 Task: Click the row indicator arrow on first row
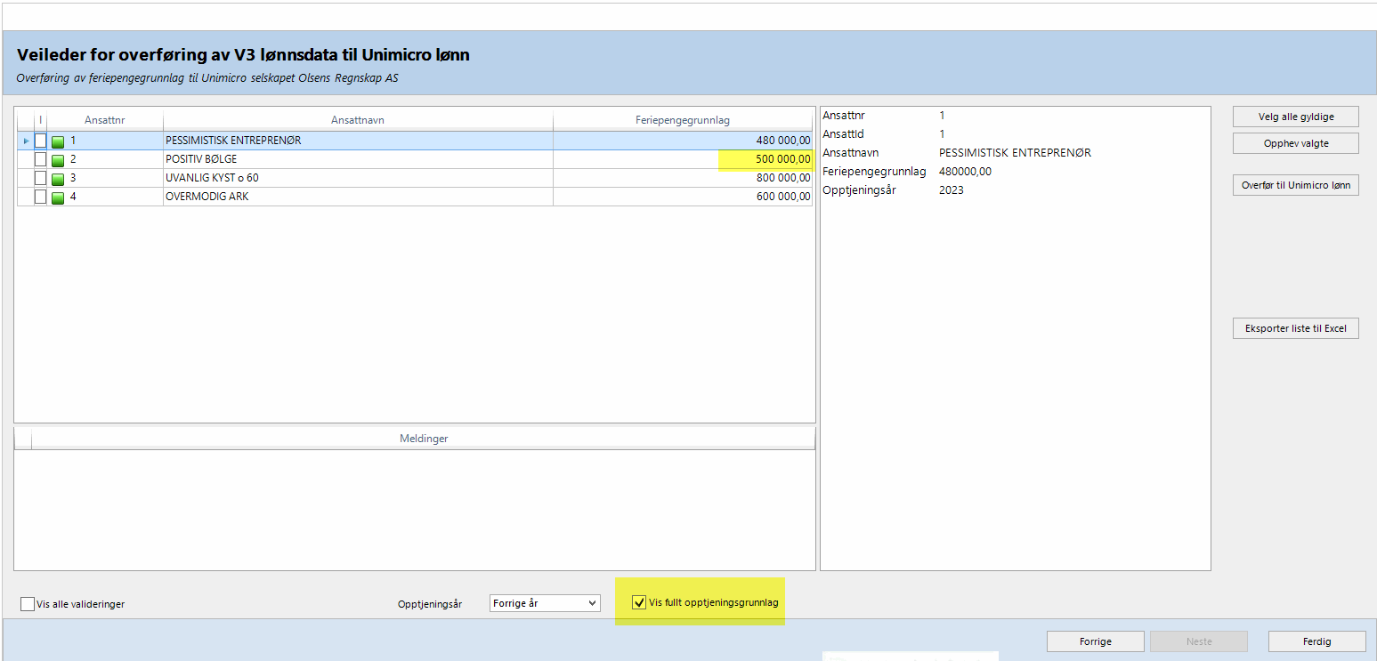pos(25,141)
